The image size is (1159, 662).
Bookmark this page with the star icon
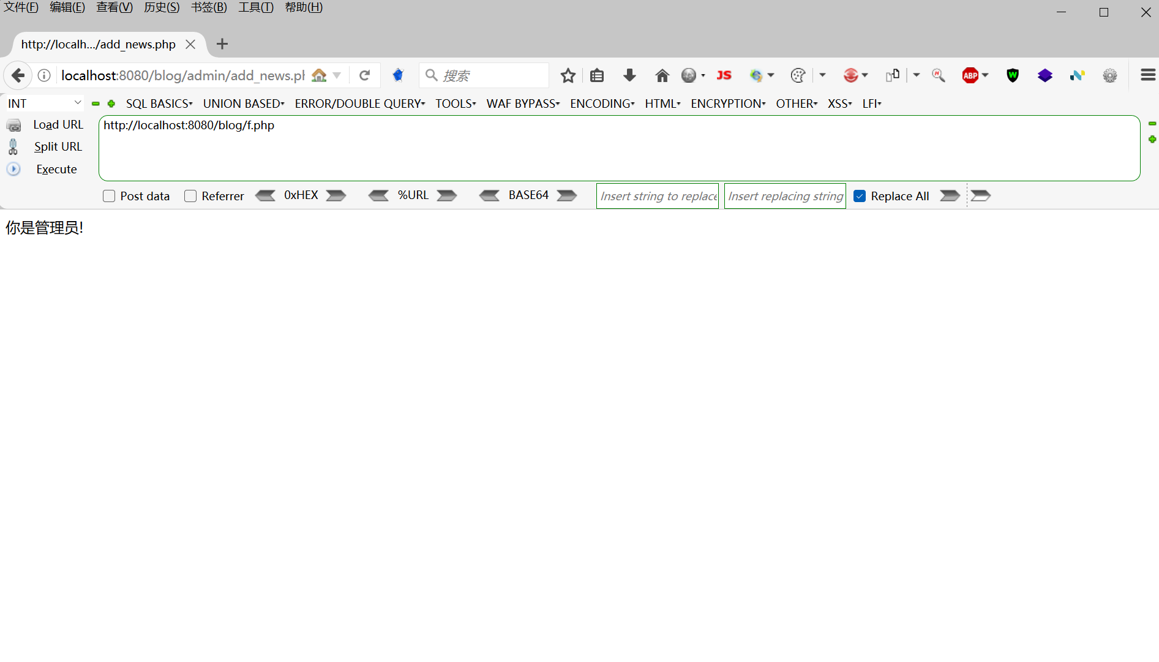pyautogui.click(x=568, y=75)
